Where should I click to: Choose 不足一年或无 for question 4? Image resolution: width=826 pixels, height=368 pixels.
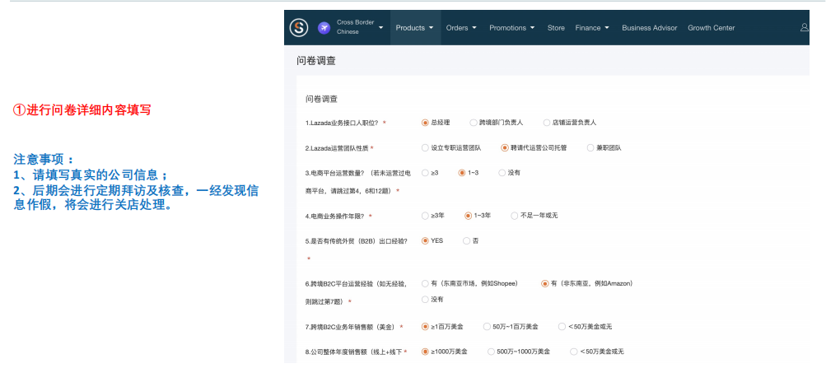[516, 216]
